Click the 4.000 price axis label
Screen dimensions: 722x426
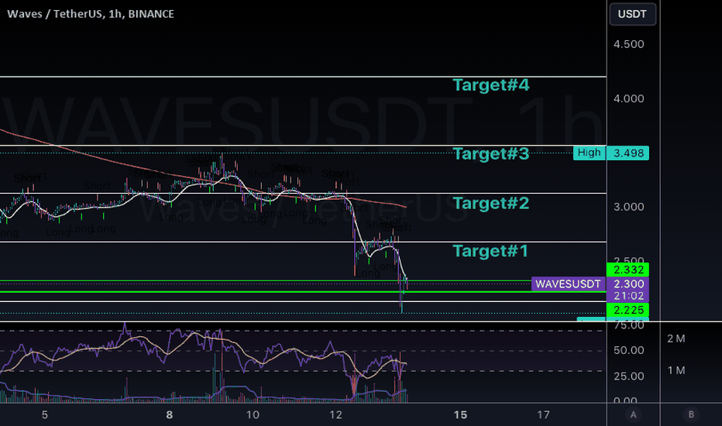click(x=628, y=98)
